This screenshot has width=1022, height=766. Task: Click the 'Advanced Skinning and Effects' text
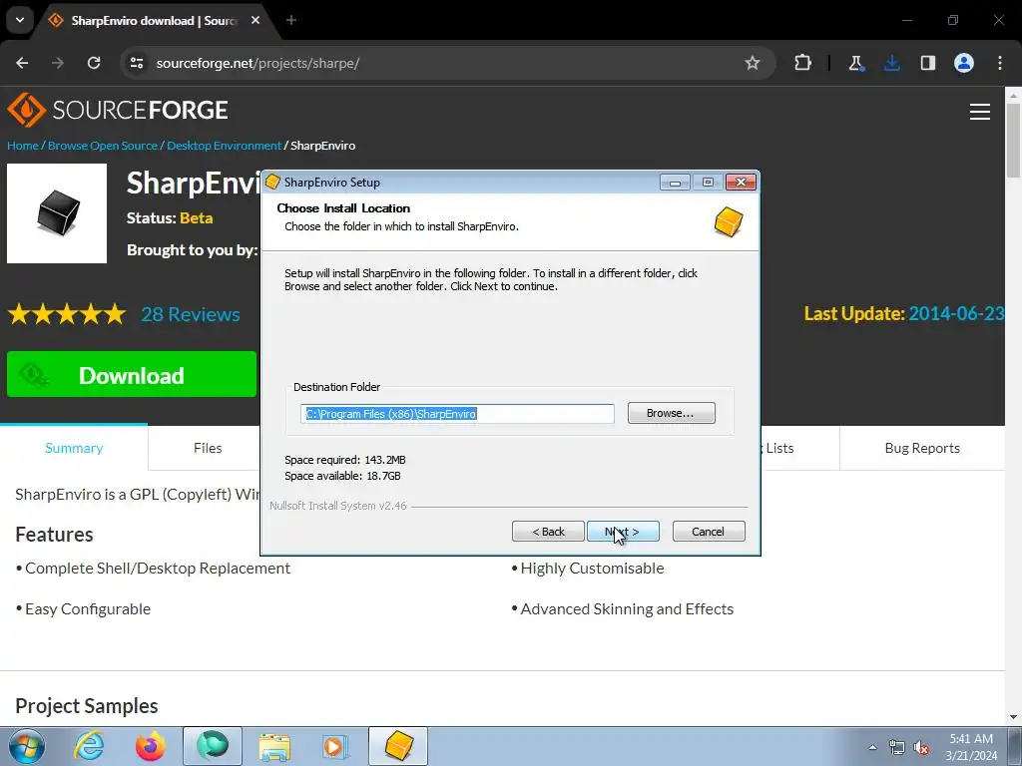[627, 609]
